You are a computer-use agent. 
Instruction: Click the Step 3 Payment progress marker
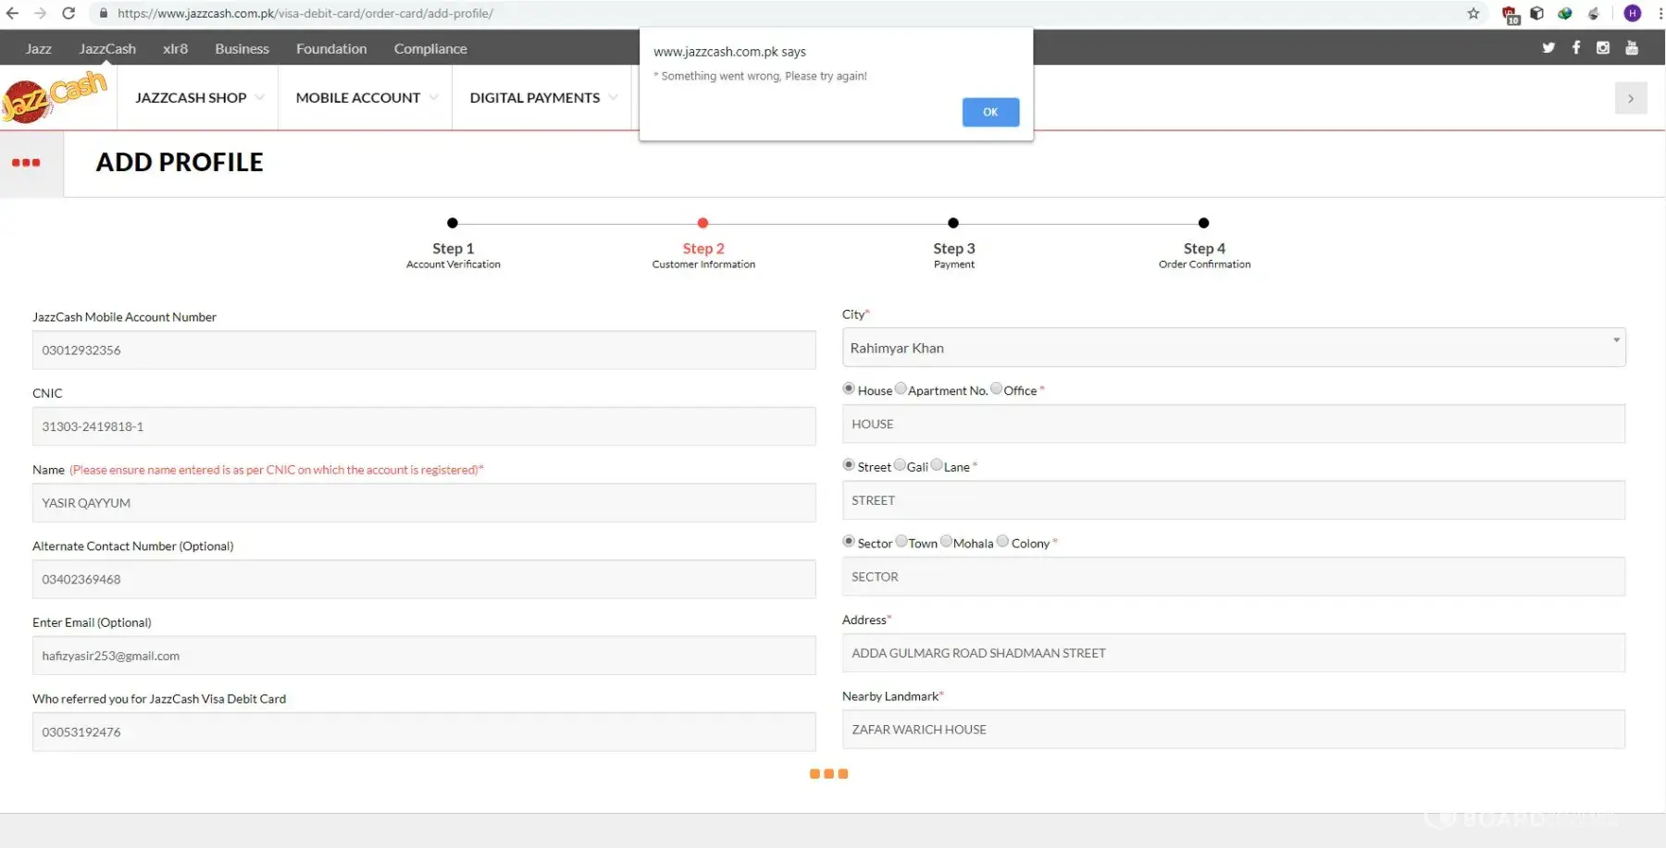tap(953, 224)
